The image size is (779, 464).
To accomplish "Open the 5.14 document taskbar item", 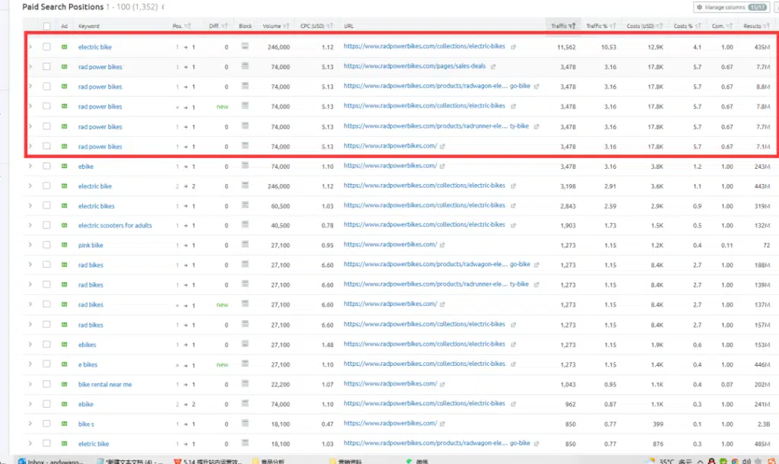I will 208,460.
